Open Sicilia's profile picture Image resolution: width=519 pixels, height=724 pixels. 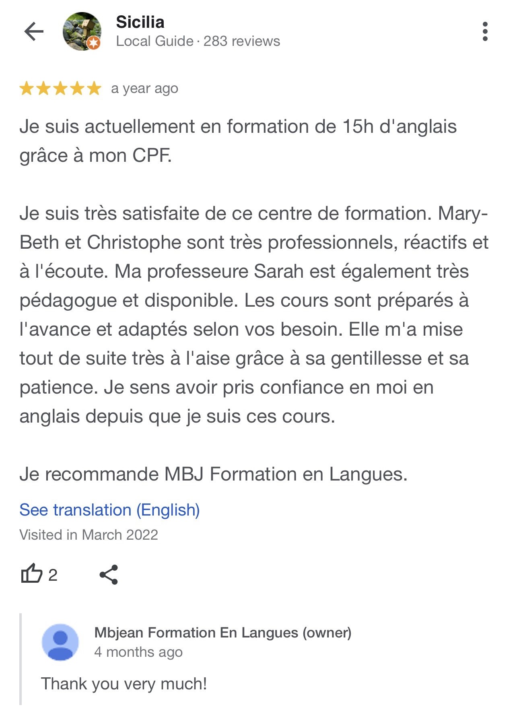click(82, 31)
